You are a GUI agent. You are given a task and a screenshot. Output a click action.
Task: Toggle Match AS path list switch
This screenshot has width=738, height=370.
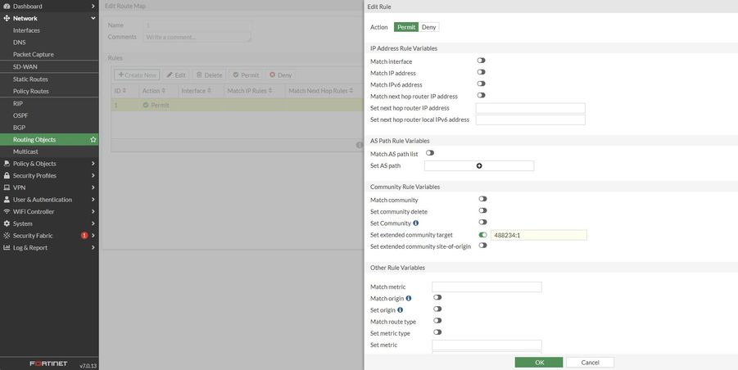tap(430, 153)
